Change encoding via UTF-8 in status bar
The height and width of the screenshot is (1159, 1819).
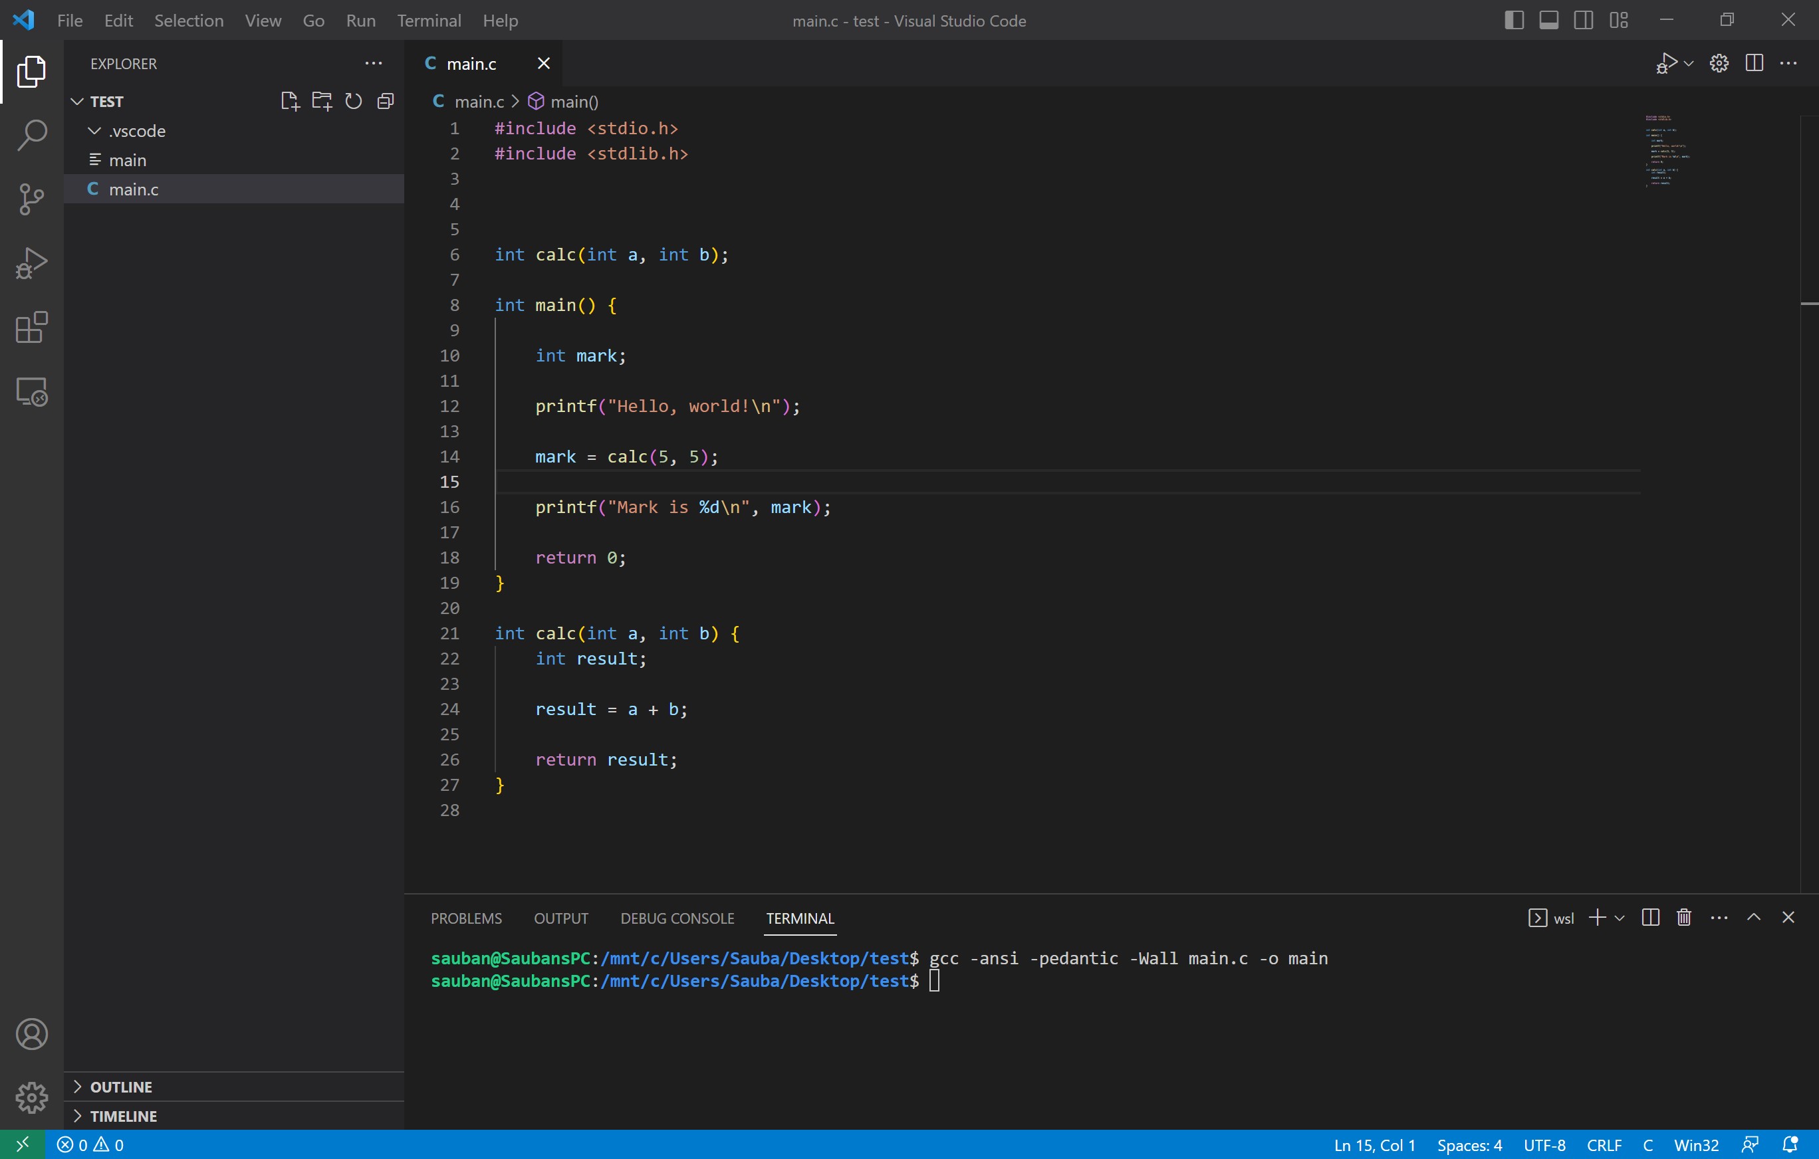[x=1544, y=1144]
